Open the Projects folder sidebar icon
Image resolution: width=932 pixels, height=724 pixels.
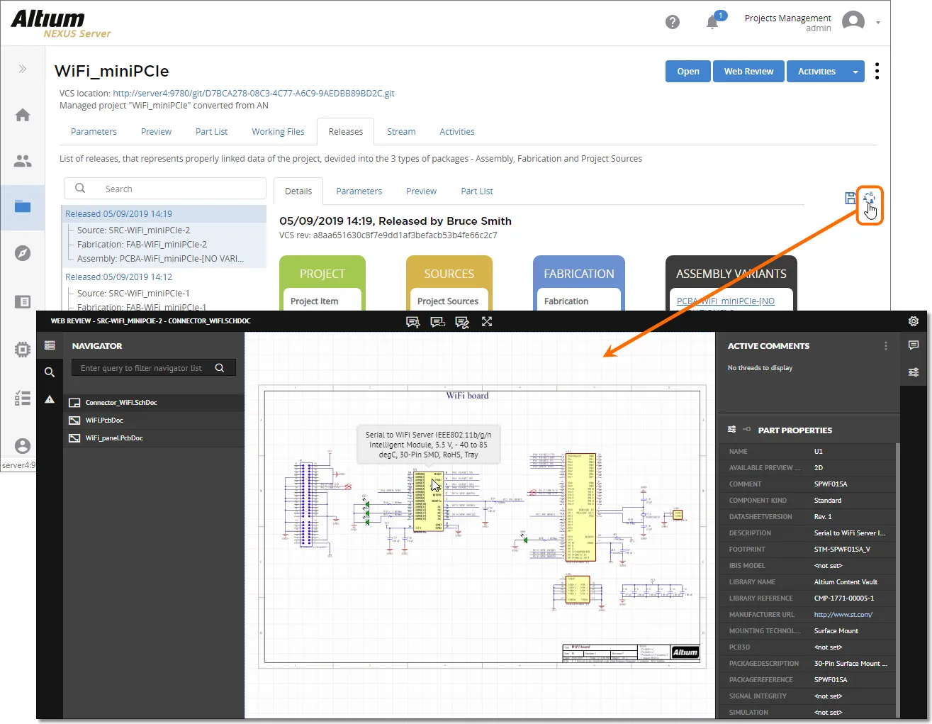pos(23,207)
